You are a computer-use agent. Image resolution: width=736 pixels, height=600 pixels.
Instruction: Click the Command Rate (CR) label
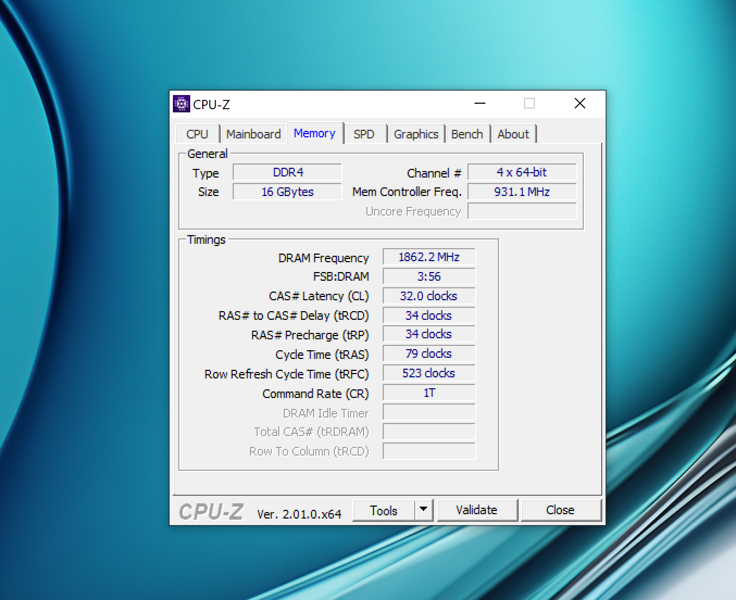click(x=315, y=394)
